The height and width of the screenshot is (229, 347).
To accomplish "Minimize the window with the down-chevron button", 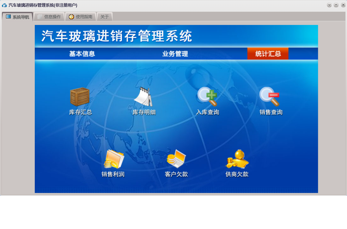I will pos(329,5).
